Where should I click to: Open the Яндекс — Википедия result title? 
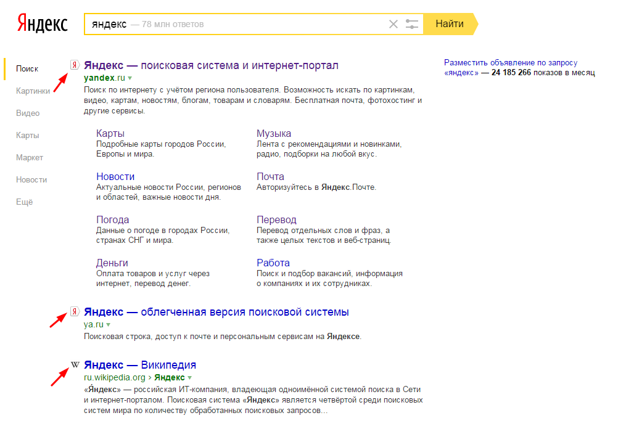pos(140,364)
